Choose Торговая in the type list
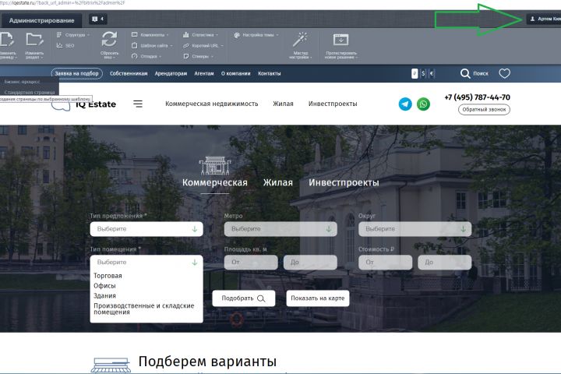561x374 pixels. pos(108,276)
